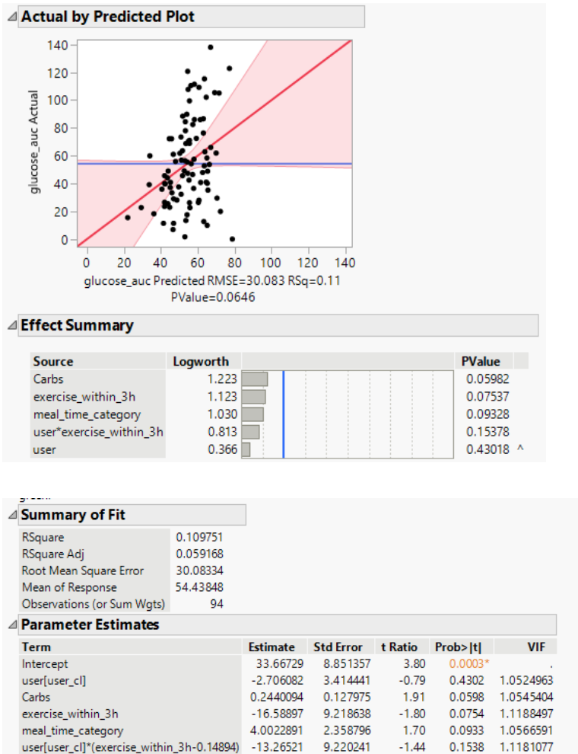Click the blue logworth threshold line

(x=284, y=415)
